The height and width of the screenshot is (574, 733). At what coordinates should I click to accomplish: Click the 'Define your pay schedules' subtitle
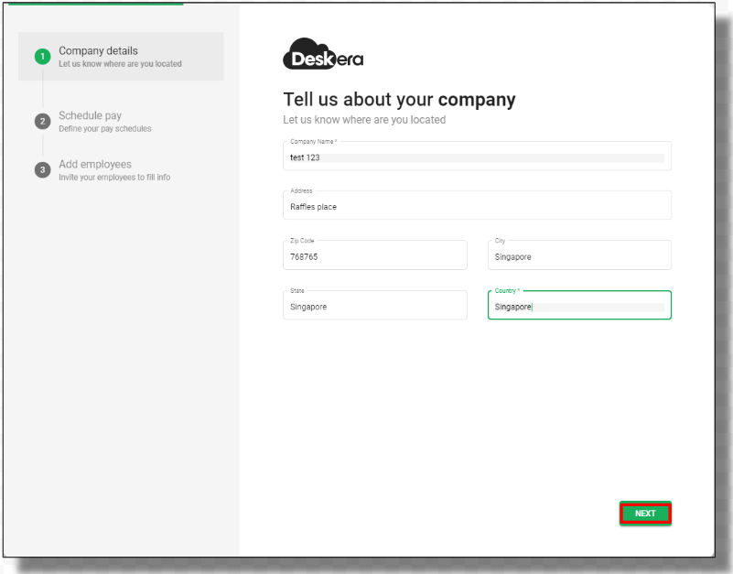(104, 129)
